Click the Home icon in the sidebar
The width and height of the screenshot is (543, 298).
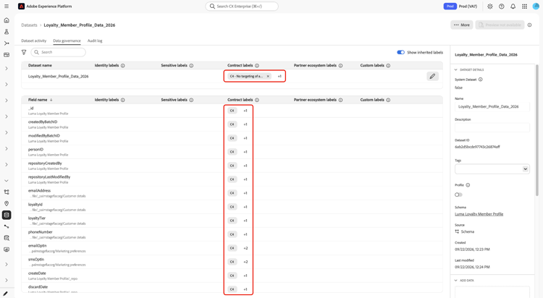click(x=7, y=20)
